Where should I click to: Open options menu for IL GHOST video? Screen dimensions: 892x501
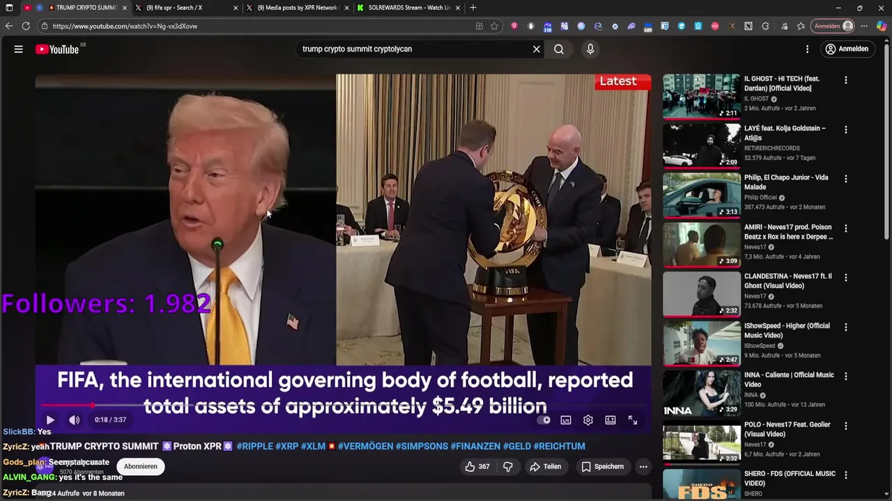[x=846, y=81]
